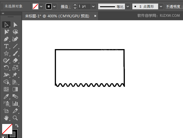Select the Hand tool
Screen dimensions: 183x138
(x=6, y=118)
